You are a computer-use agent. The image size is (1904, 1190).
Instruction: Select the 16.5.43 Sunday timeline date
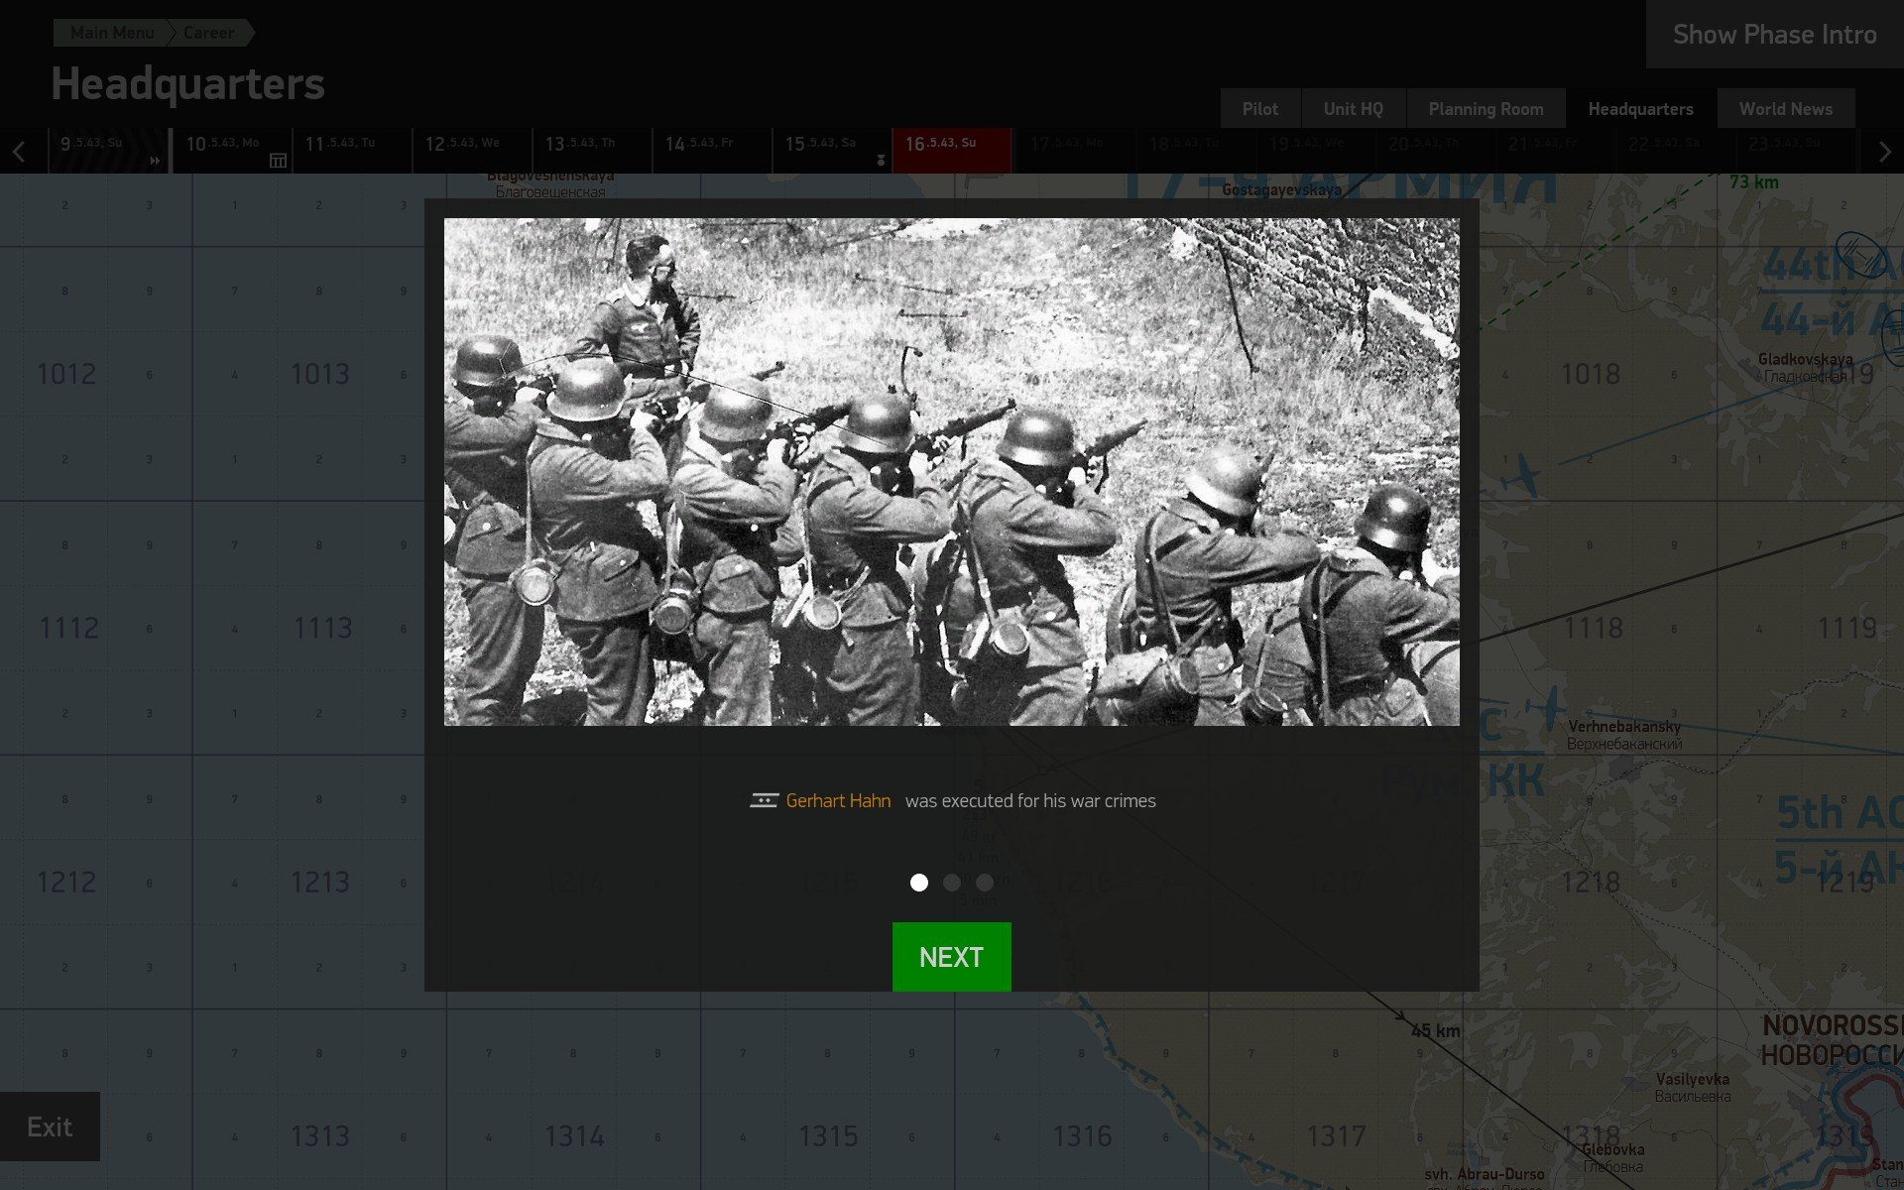click(x=951, y=150)
